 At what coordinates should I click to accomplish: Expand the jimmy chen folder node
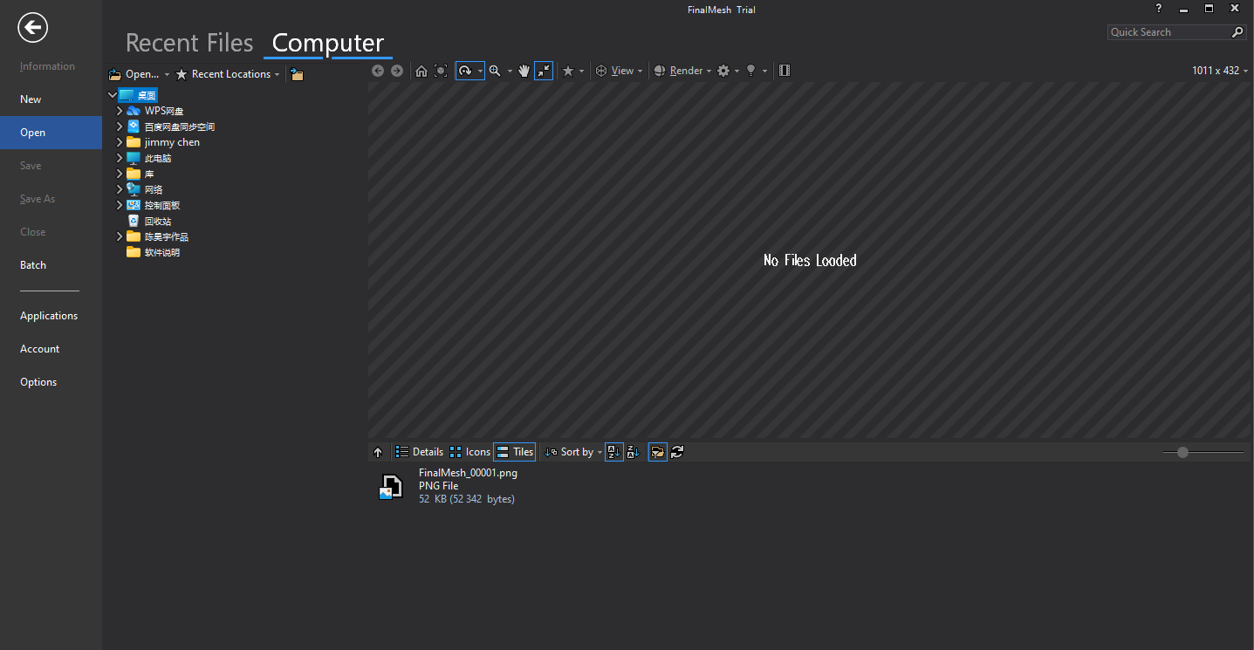tap(120, 142)
